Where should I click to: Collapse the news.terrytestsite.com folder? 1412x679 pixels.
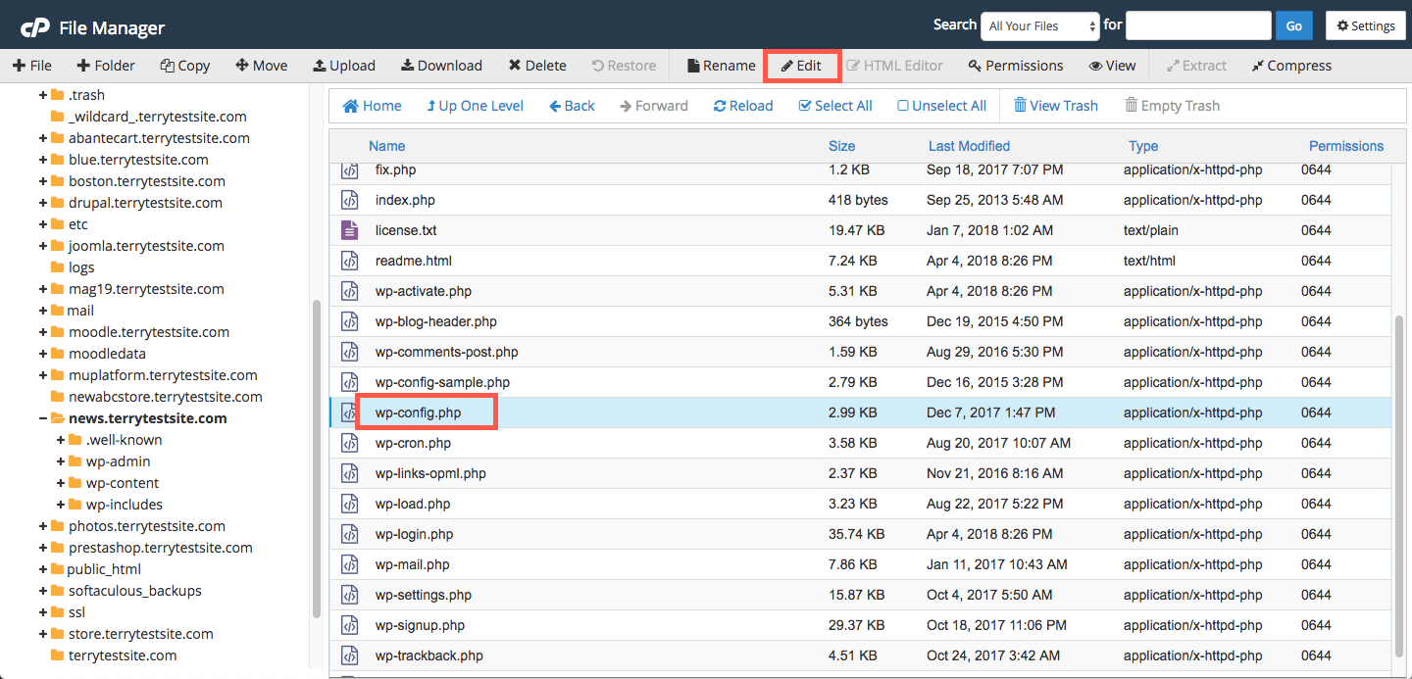(43, 418)
